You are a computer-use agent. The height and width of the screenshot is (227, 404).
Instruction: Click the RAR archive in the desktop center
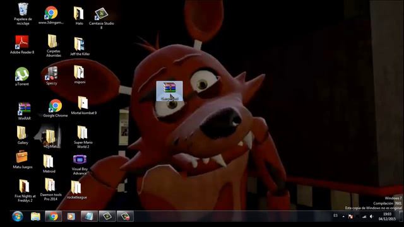(169, 91)
